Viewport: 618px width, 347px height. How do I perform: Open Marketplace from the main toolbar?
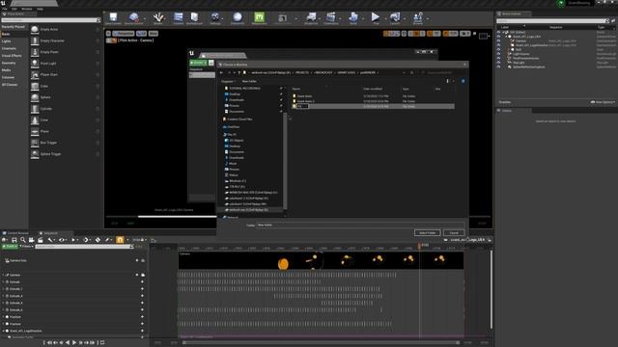click(194, 17)
